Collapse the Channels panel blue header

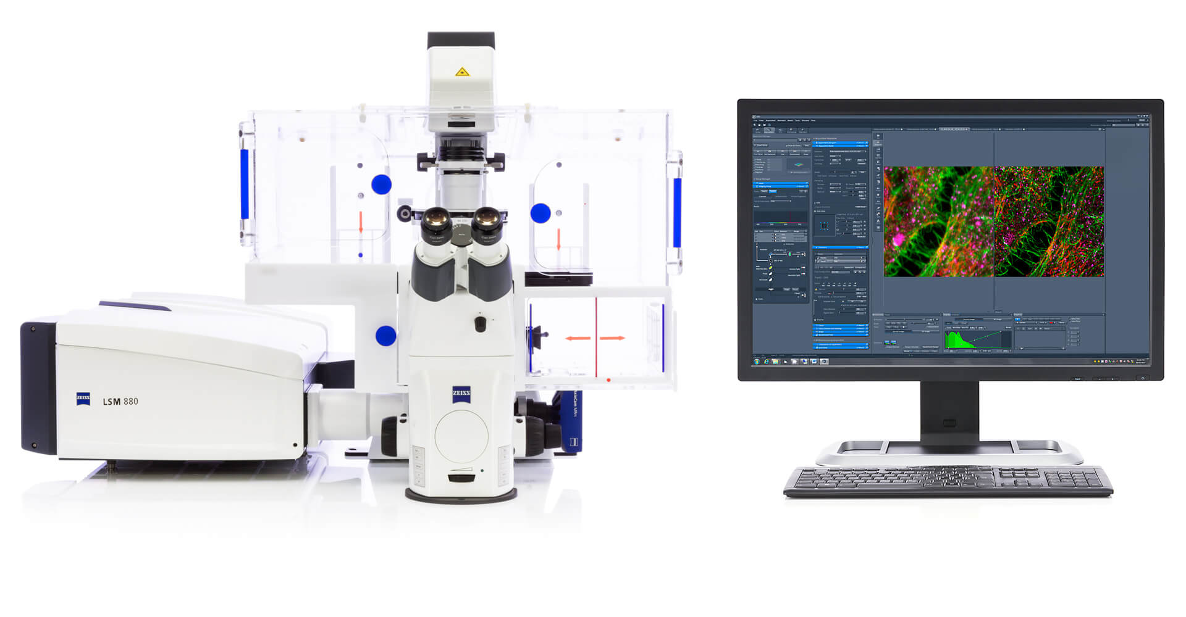tap(841, 247)
